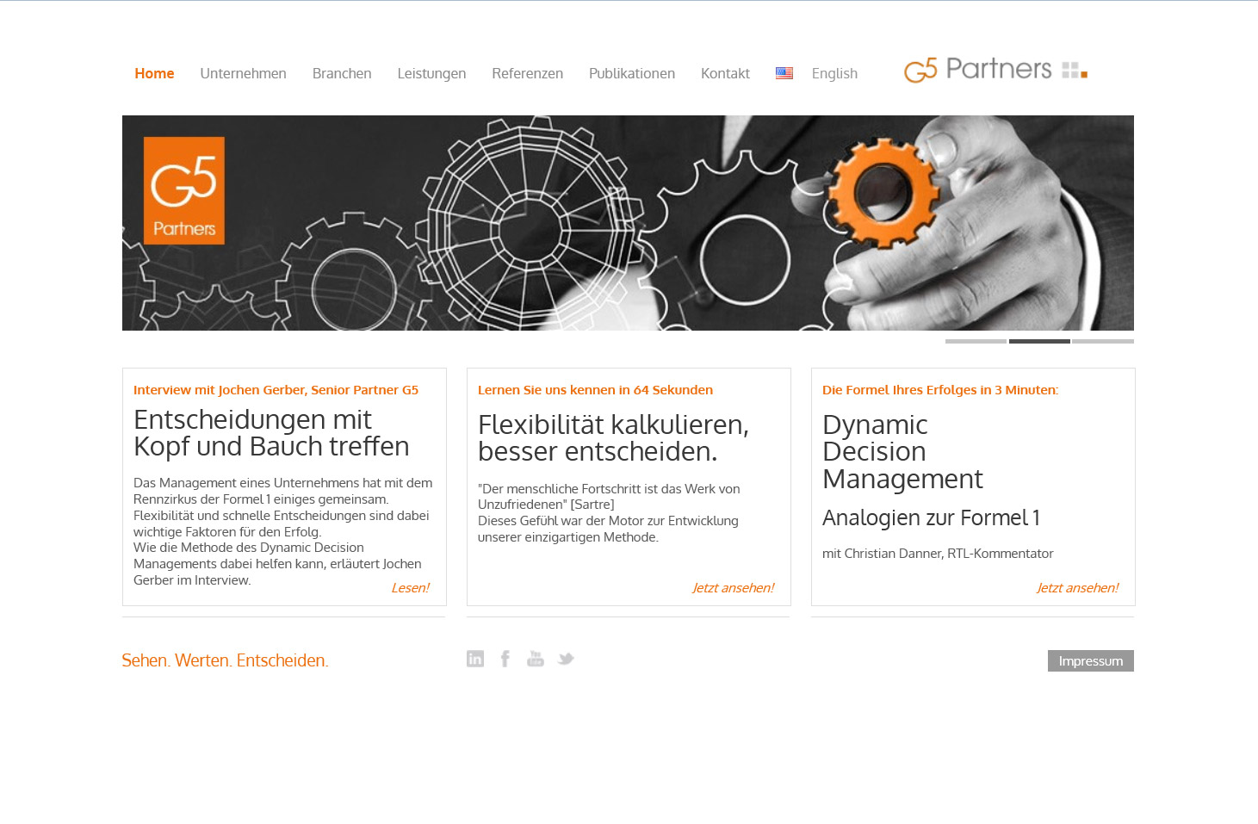Image resolution: width=1258 pixels, height=824 pixels.
Task: Click the Impressum button
Action: [1091, 660]
